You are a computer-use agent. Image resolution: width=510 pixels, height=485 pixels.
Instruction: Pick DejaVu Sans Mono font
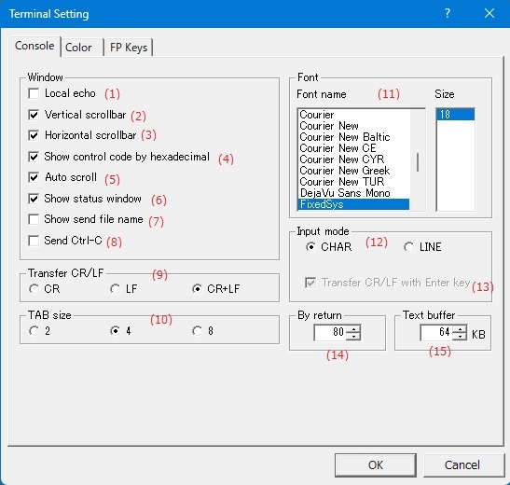pos(353,193)
